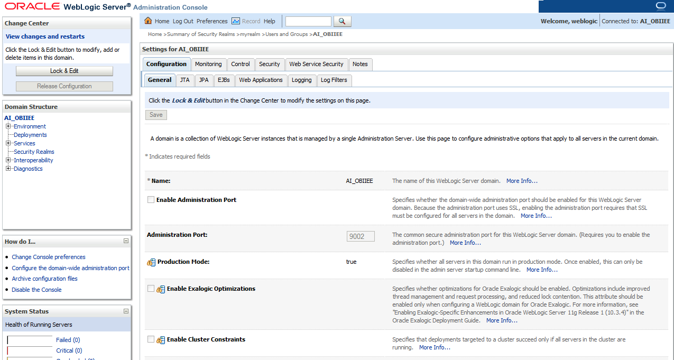
Task: Open the Security tab
Action: click(x=270, y=64)
